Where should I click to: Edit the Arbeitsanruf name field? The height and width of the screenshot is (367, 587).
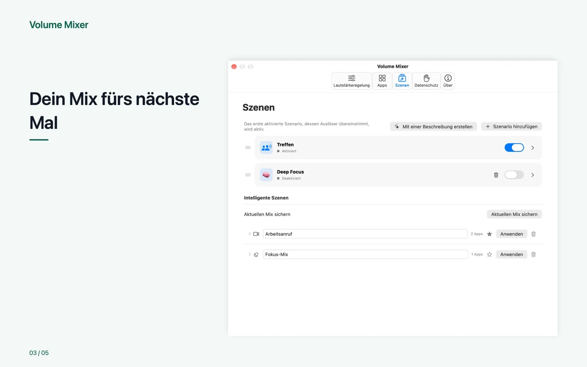click(x=365, y=234)
